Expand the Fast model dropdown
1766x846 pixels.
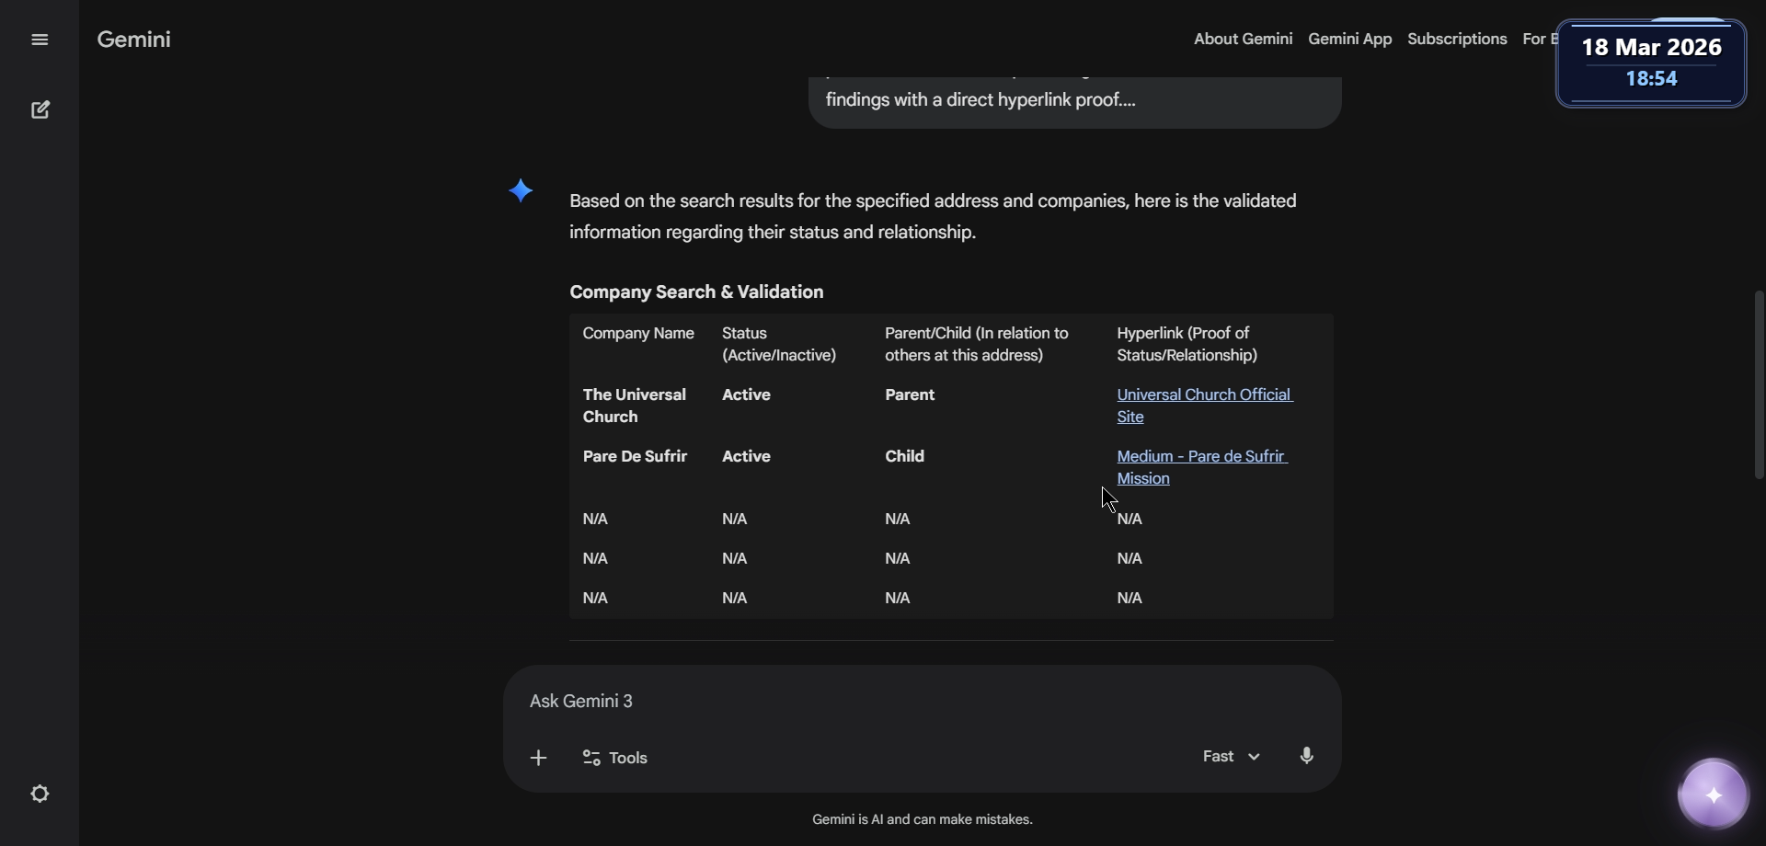pyautogui.click(x=1231, y=756)
